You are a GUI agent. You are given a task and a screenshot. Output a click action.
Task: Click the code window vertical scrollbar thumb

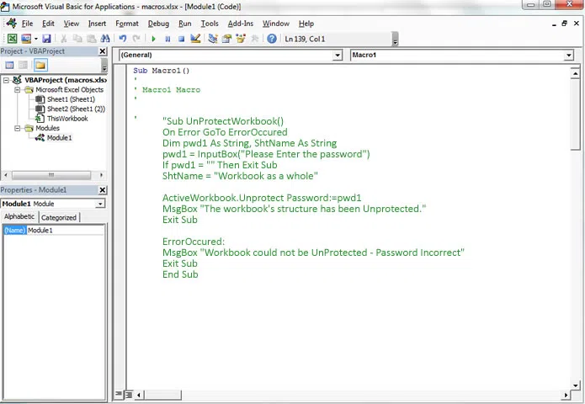coord(575,114)
